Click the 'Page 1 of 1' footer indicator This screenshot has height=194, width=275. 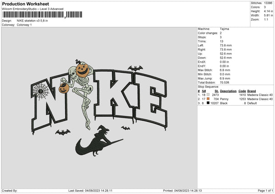pos(265,191)
